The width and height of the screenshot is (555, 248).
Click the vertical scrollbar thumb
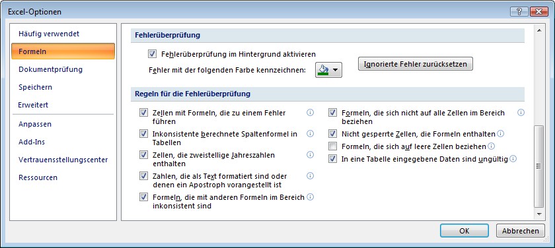[x=539, y=166]
